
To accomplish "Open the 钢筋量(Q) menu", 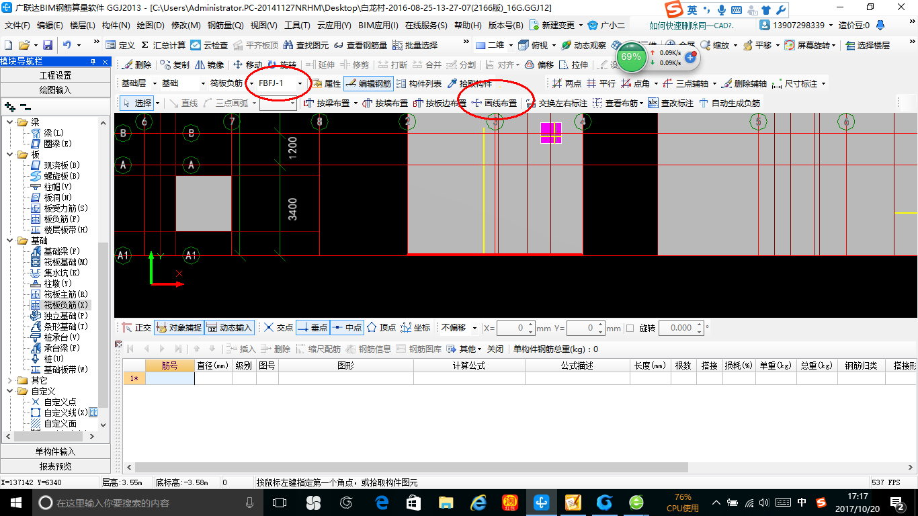I will click(225, 26).
